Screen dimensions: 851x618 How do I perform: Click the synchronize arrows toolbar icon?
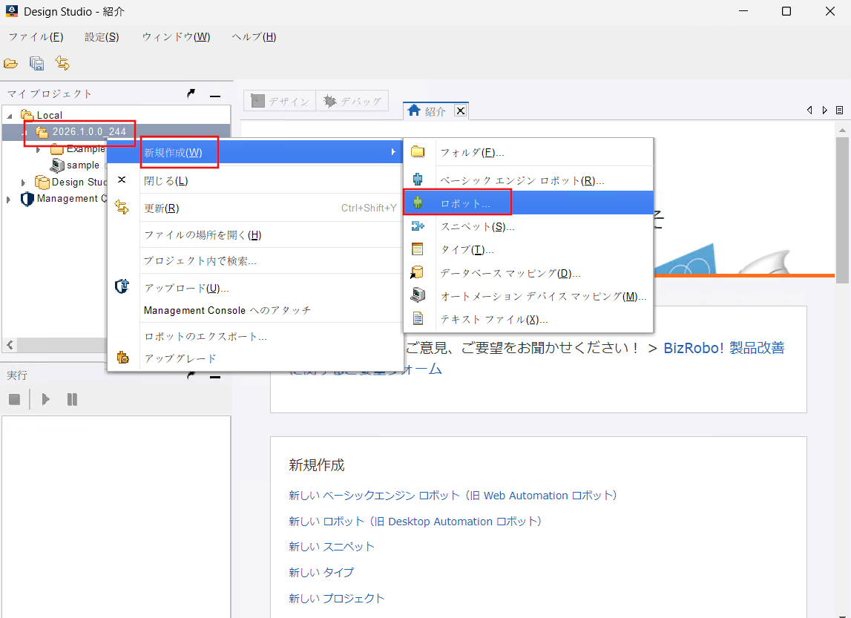coord(62,63)
